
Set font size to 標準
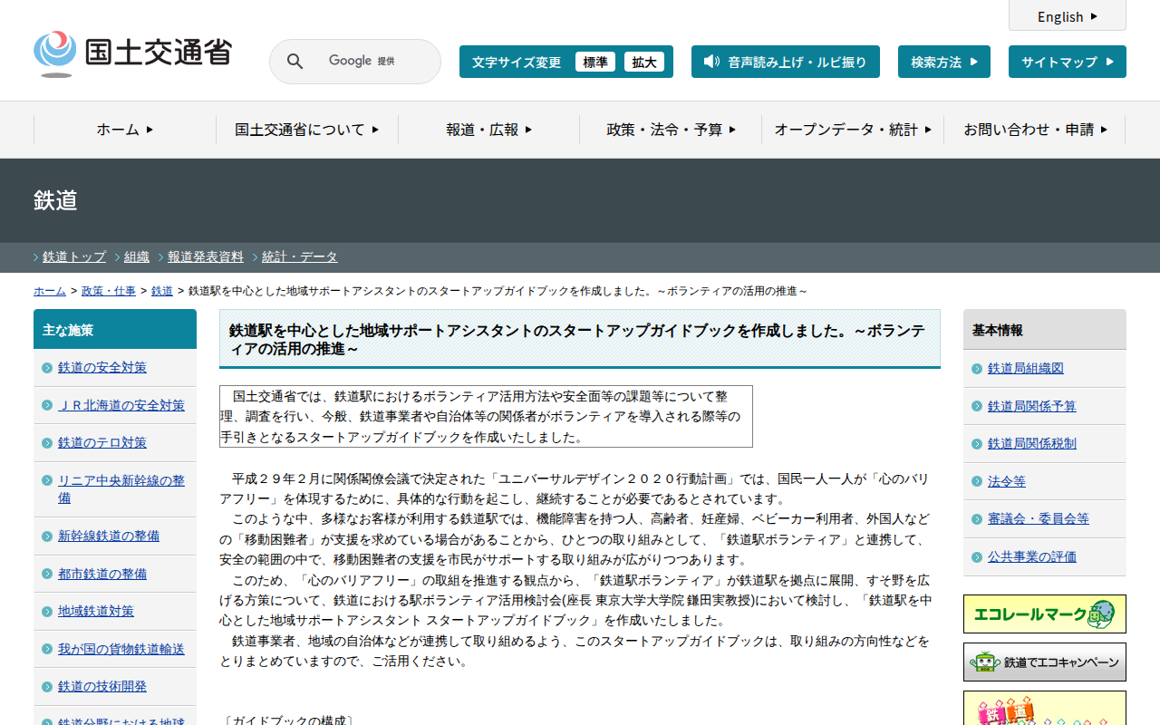point(595,62)
